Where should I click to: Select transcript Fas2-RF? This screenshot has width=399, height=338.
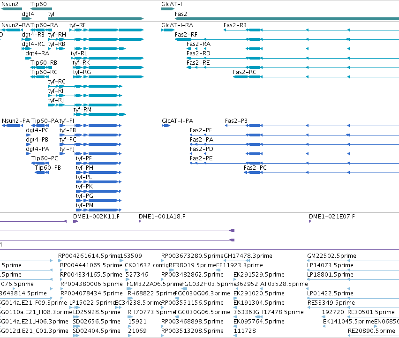coord(186,35)
